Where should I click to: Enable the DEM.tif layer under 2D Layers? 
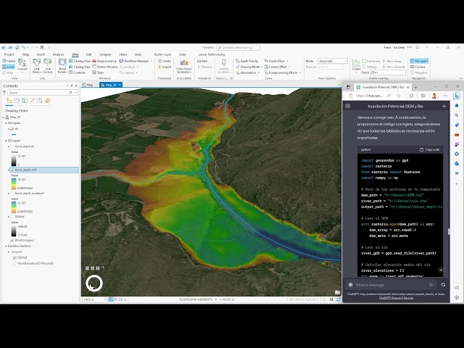click(12, 217)
